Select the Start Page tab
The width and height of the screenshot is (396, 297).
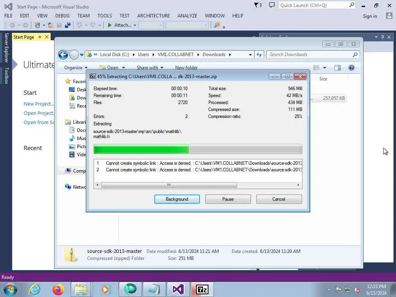[x=24, y=37]
